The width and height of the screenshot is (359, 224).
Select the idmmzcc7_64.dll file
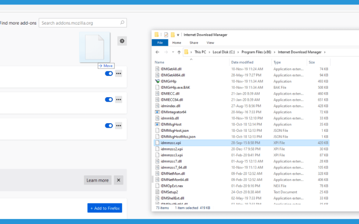(174, 167)
